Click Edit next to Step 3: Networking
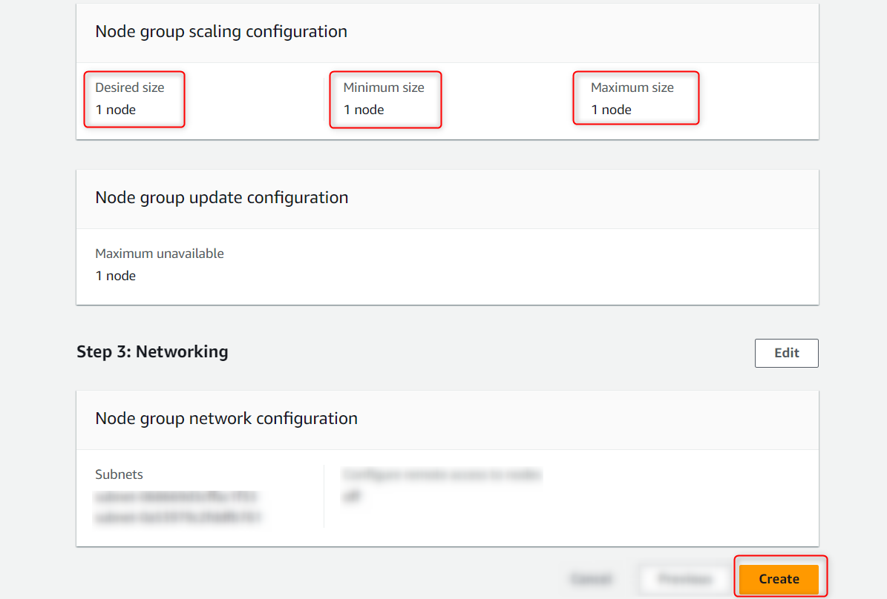Viewport: 887px width, 599px height. point(786,353)
